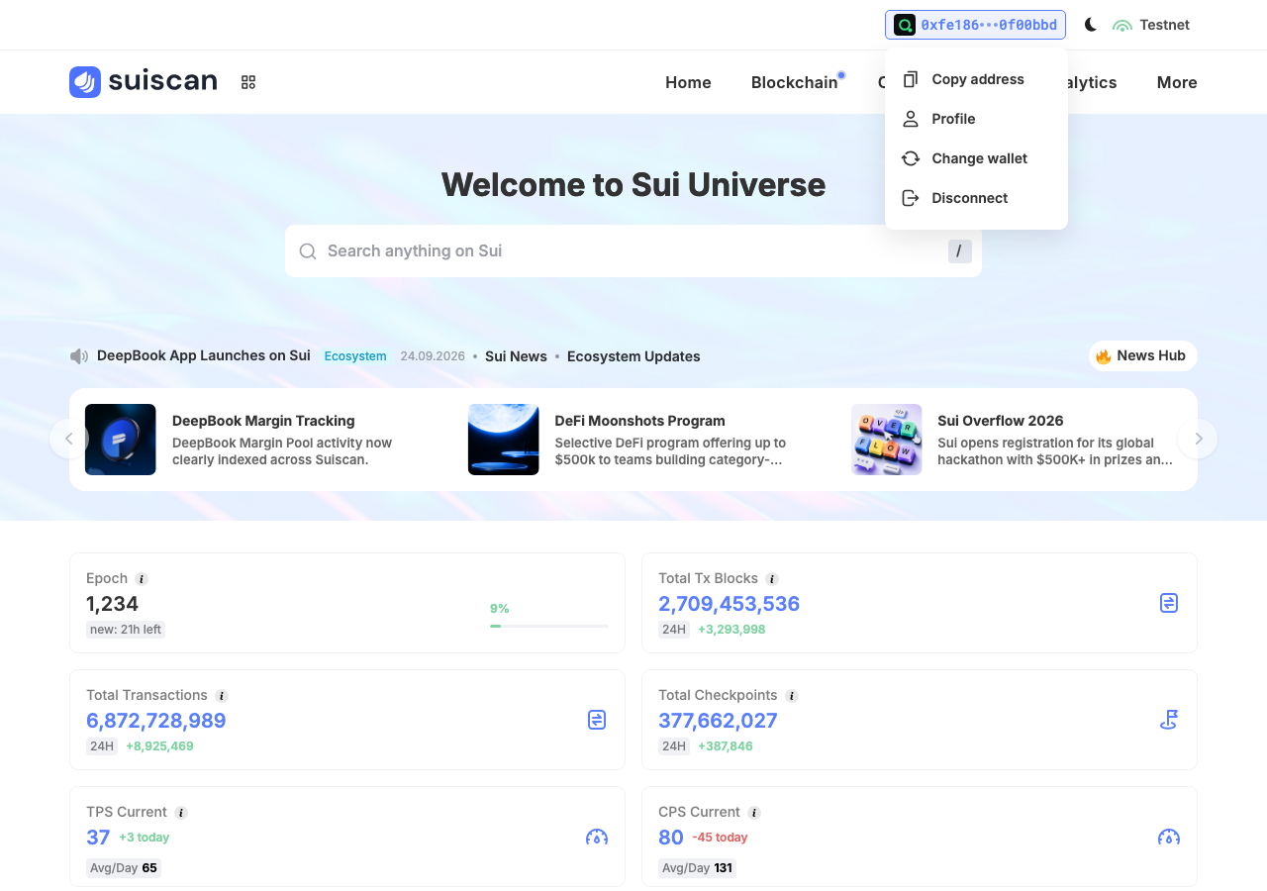Viewport: 1267px width, 891px height.
Task: Focus the Search anything on Sui field
Action: (633, 251)
